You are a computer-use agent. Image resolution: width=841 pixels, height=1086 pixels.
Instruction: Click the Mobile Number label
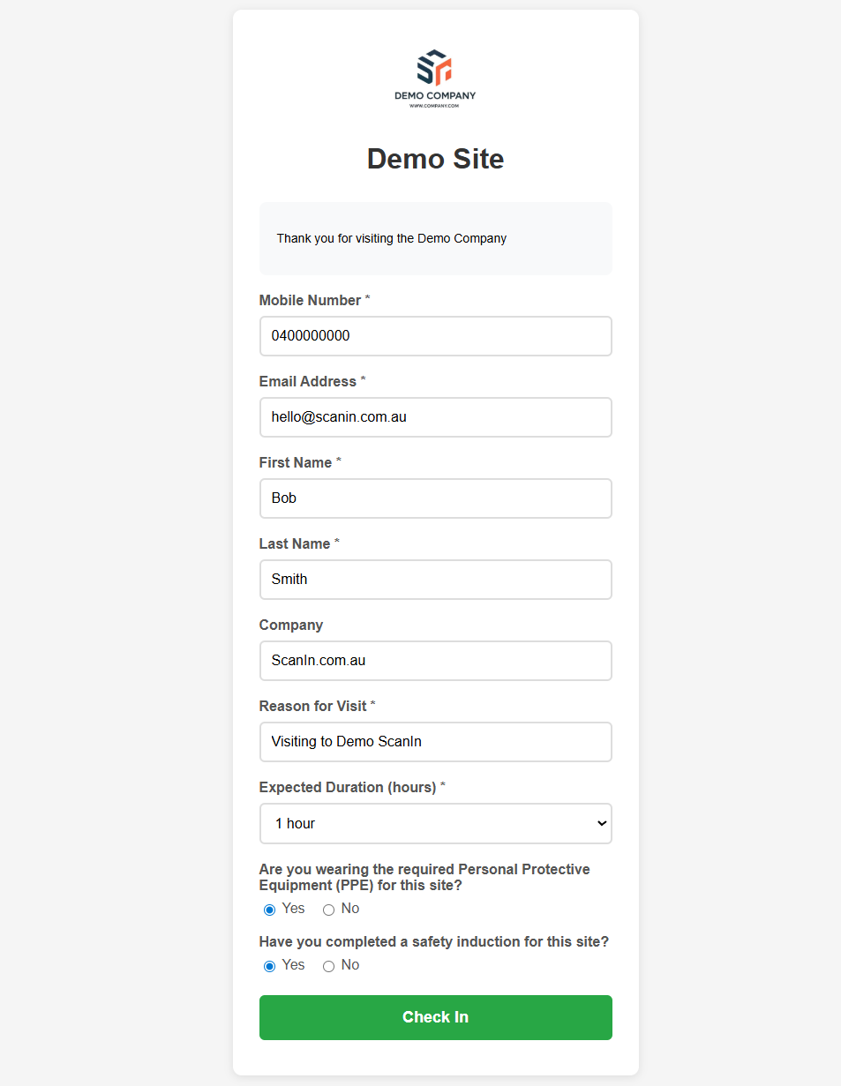coord(310,301)
